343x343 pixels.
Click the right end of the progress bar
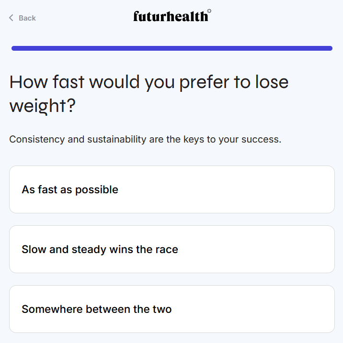click(x=329, y=48)
